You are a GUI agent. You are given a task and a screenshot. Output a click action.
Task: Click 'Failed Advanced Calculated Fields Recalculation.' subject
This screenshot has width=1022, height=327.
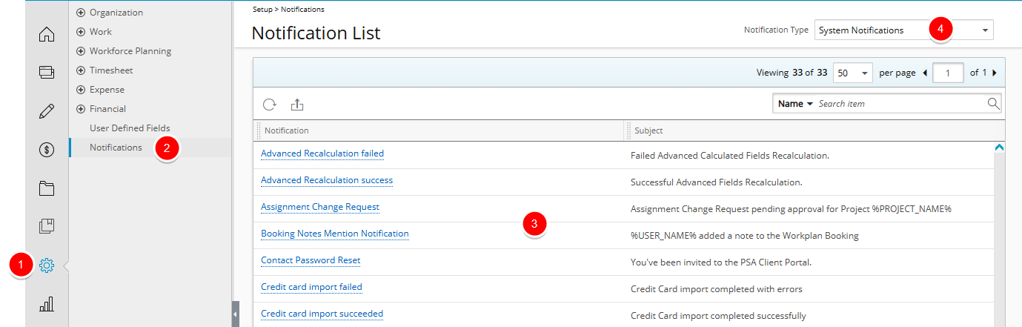click(729, 156)
